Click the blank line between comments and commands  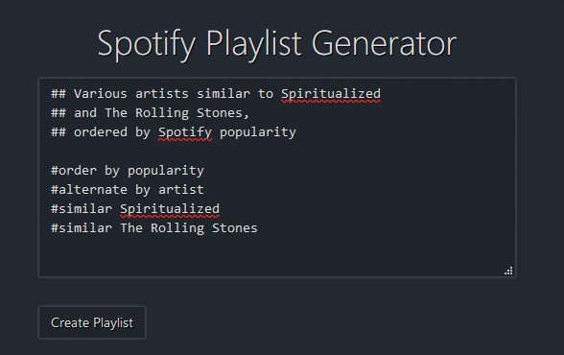[x=277, y=152]
